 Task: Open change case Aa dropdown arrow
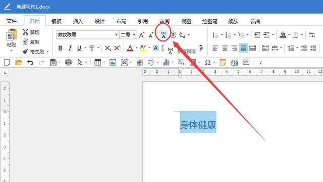click(189, 35)
